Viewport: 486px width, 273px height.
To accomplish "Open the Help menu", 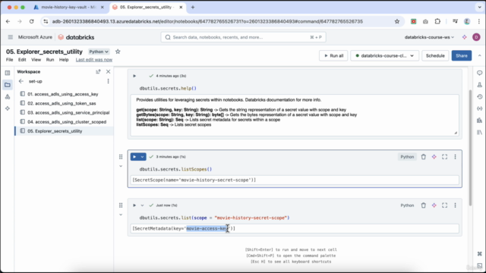I will (64, 60).
